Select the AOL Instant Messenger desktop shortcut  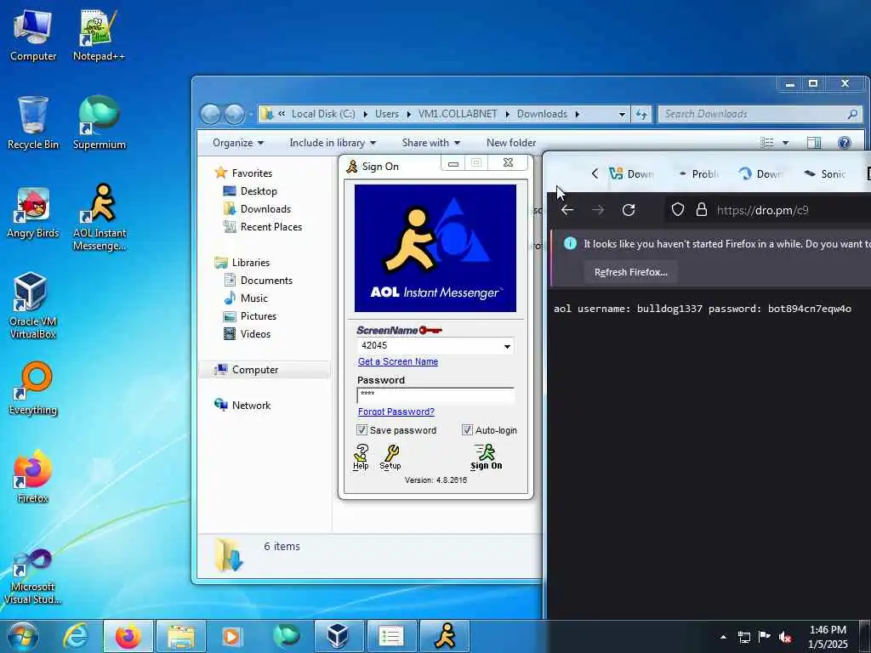click(100, 218)
